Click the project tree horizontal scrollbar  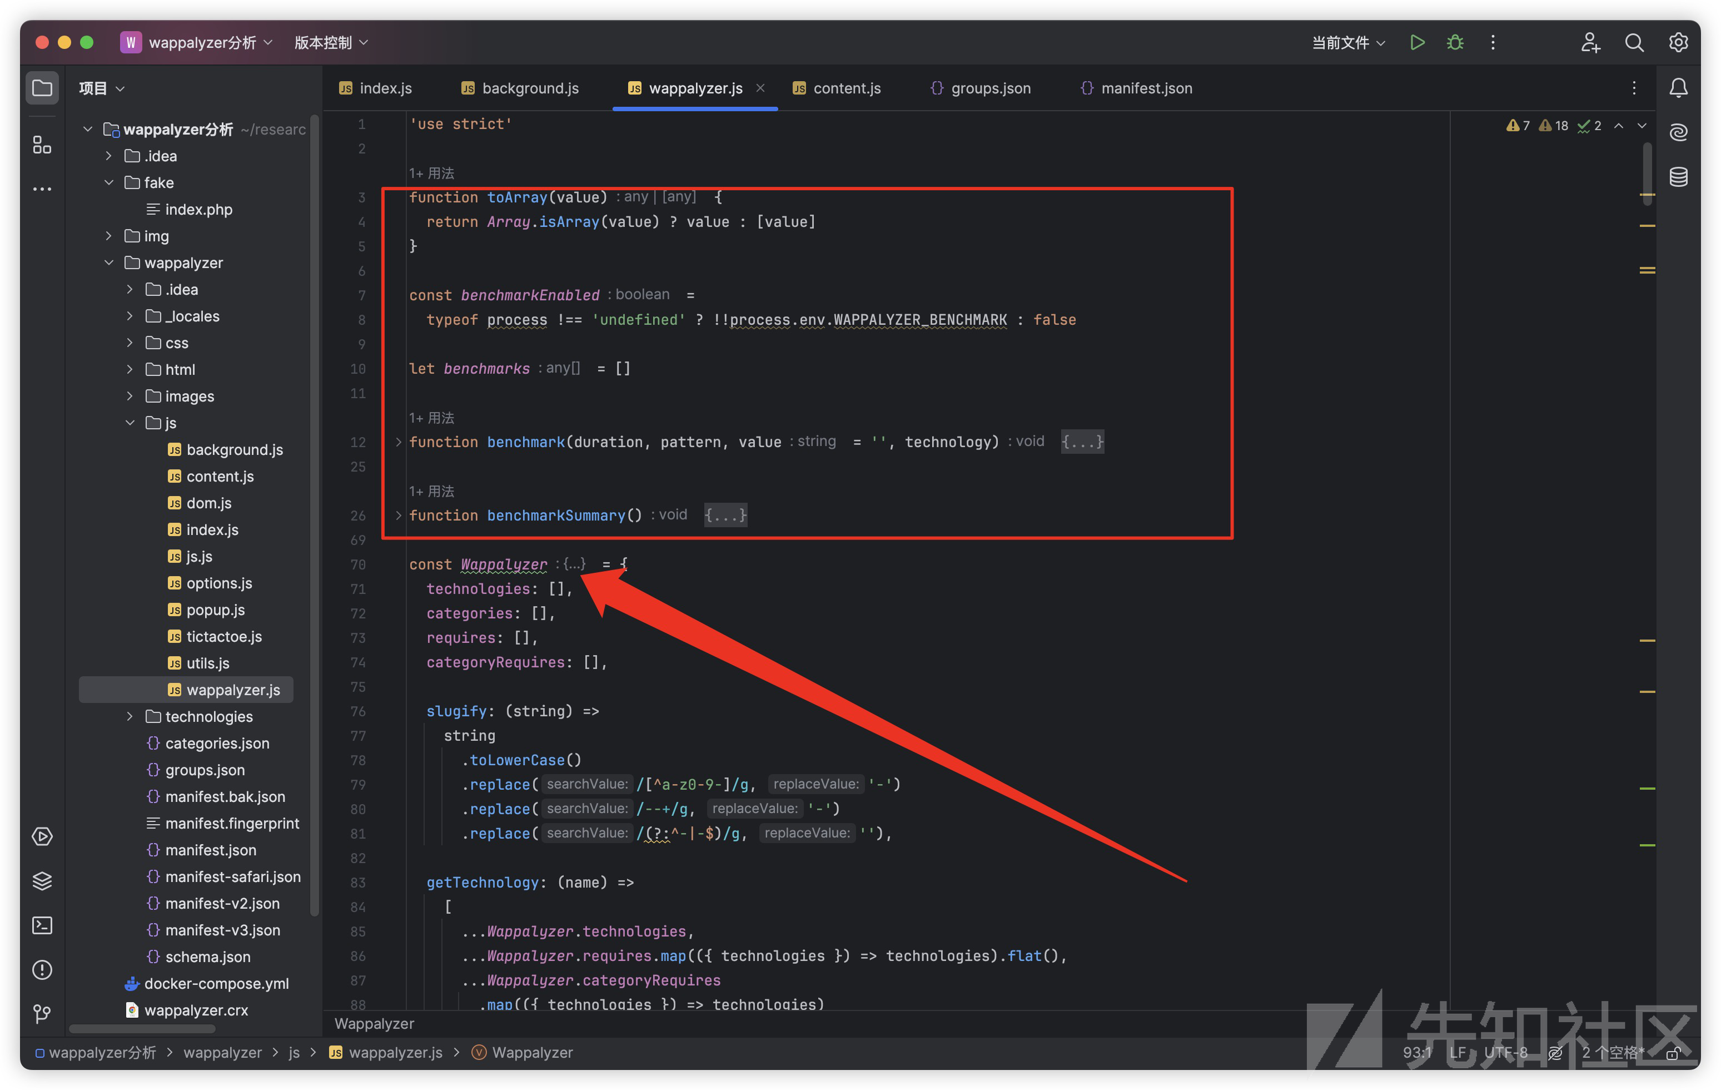pyautogui.click(x=142, y=1029)
